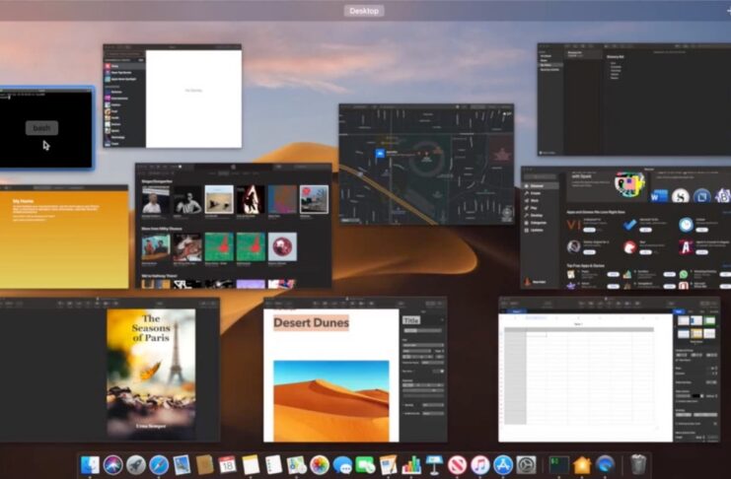Click WhatsApp icon in App Store window
This screenshot has height=479, width=731.
(x=684, y=274)
